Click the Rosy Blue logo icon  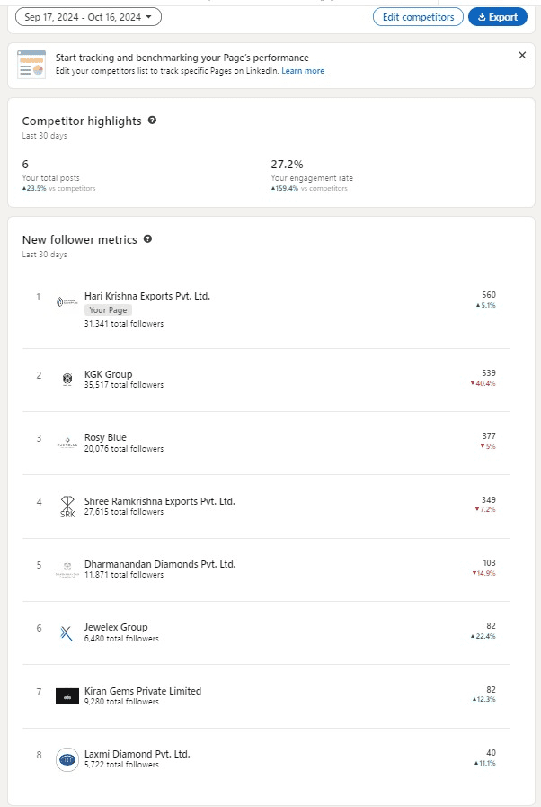point(67,442)
